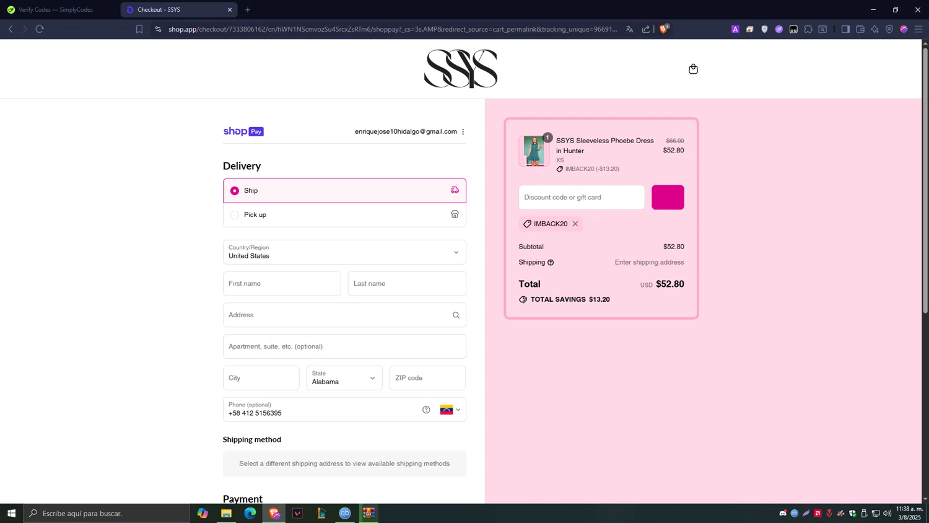Click the Address input field
The height and width of the screenshot is (523, 929).
click(x=344, y=315)
